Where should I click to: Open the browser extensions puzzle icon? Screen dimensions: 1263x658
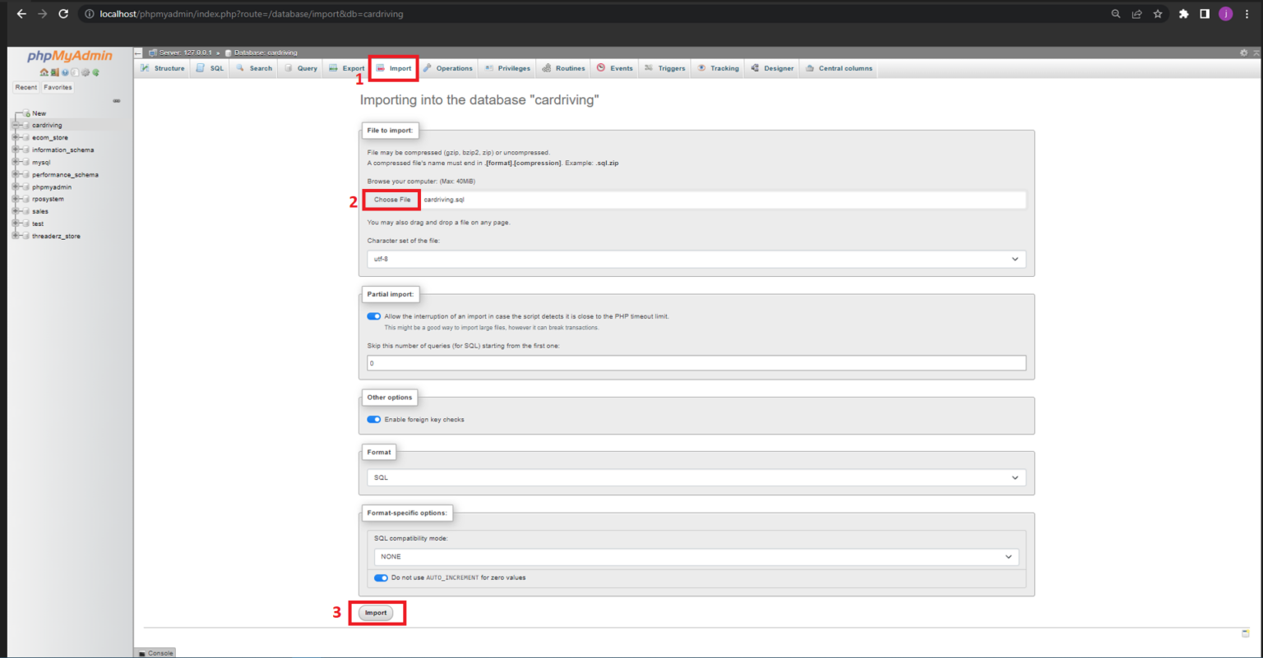coord(1183,14)
